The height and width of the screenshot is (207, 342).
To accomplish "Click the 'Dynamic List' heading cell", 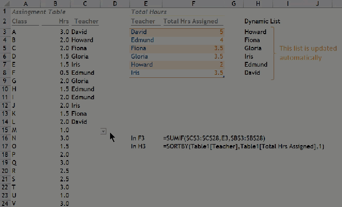I will (262, 21).
